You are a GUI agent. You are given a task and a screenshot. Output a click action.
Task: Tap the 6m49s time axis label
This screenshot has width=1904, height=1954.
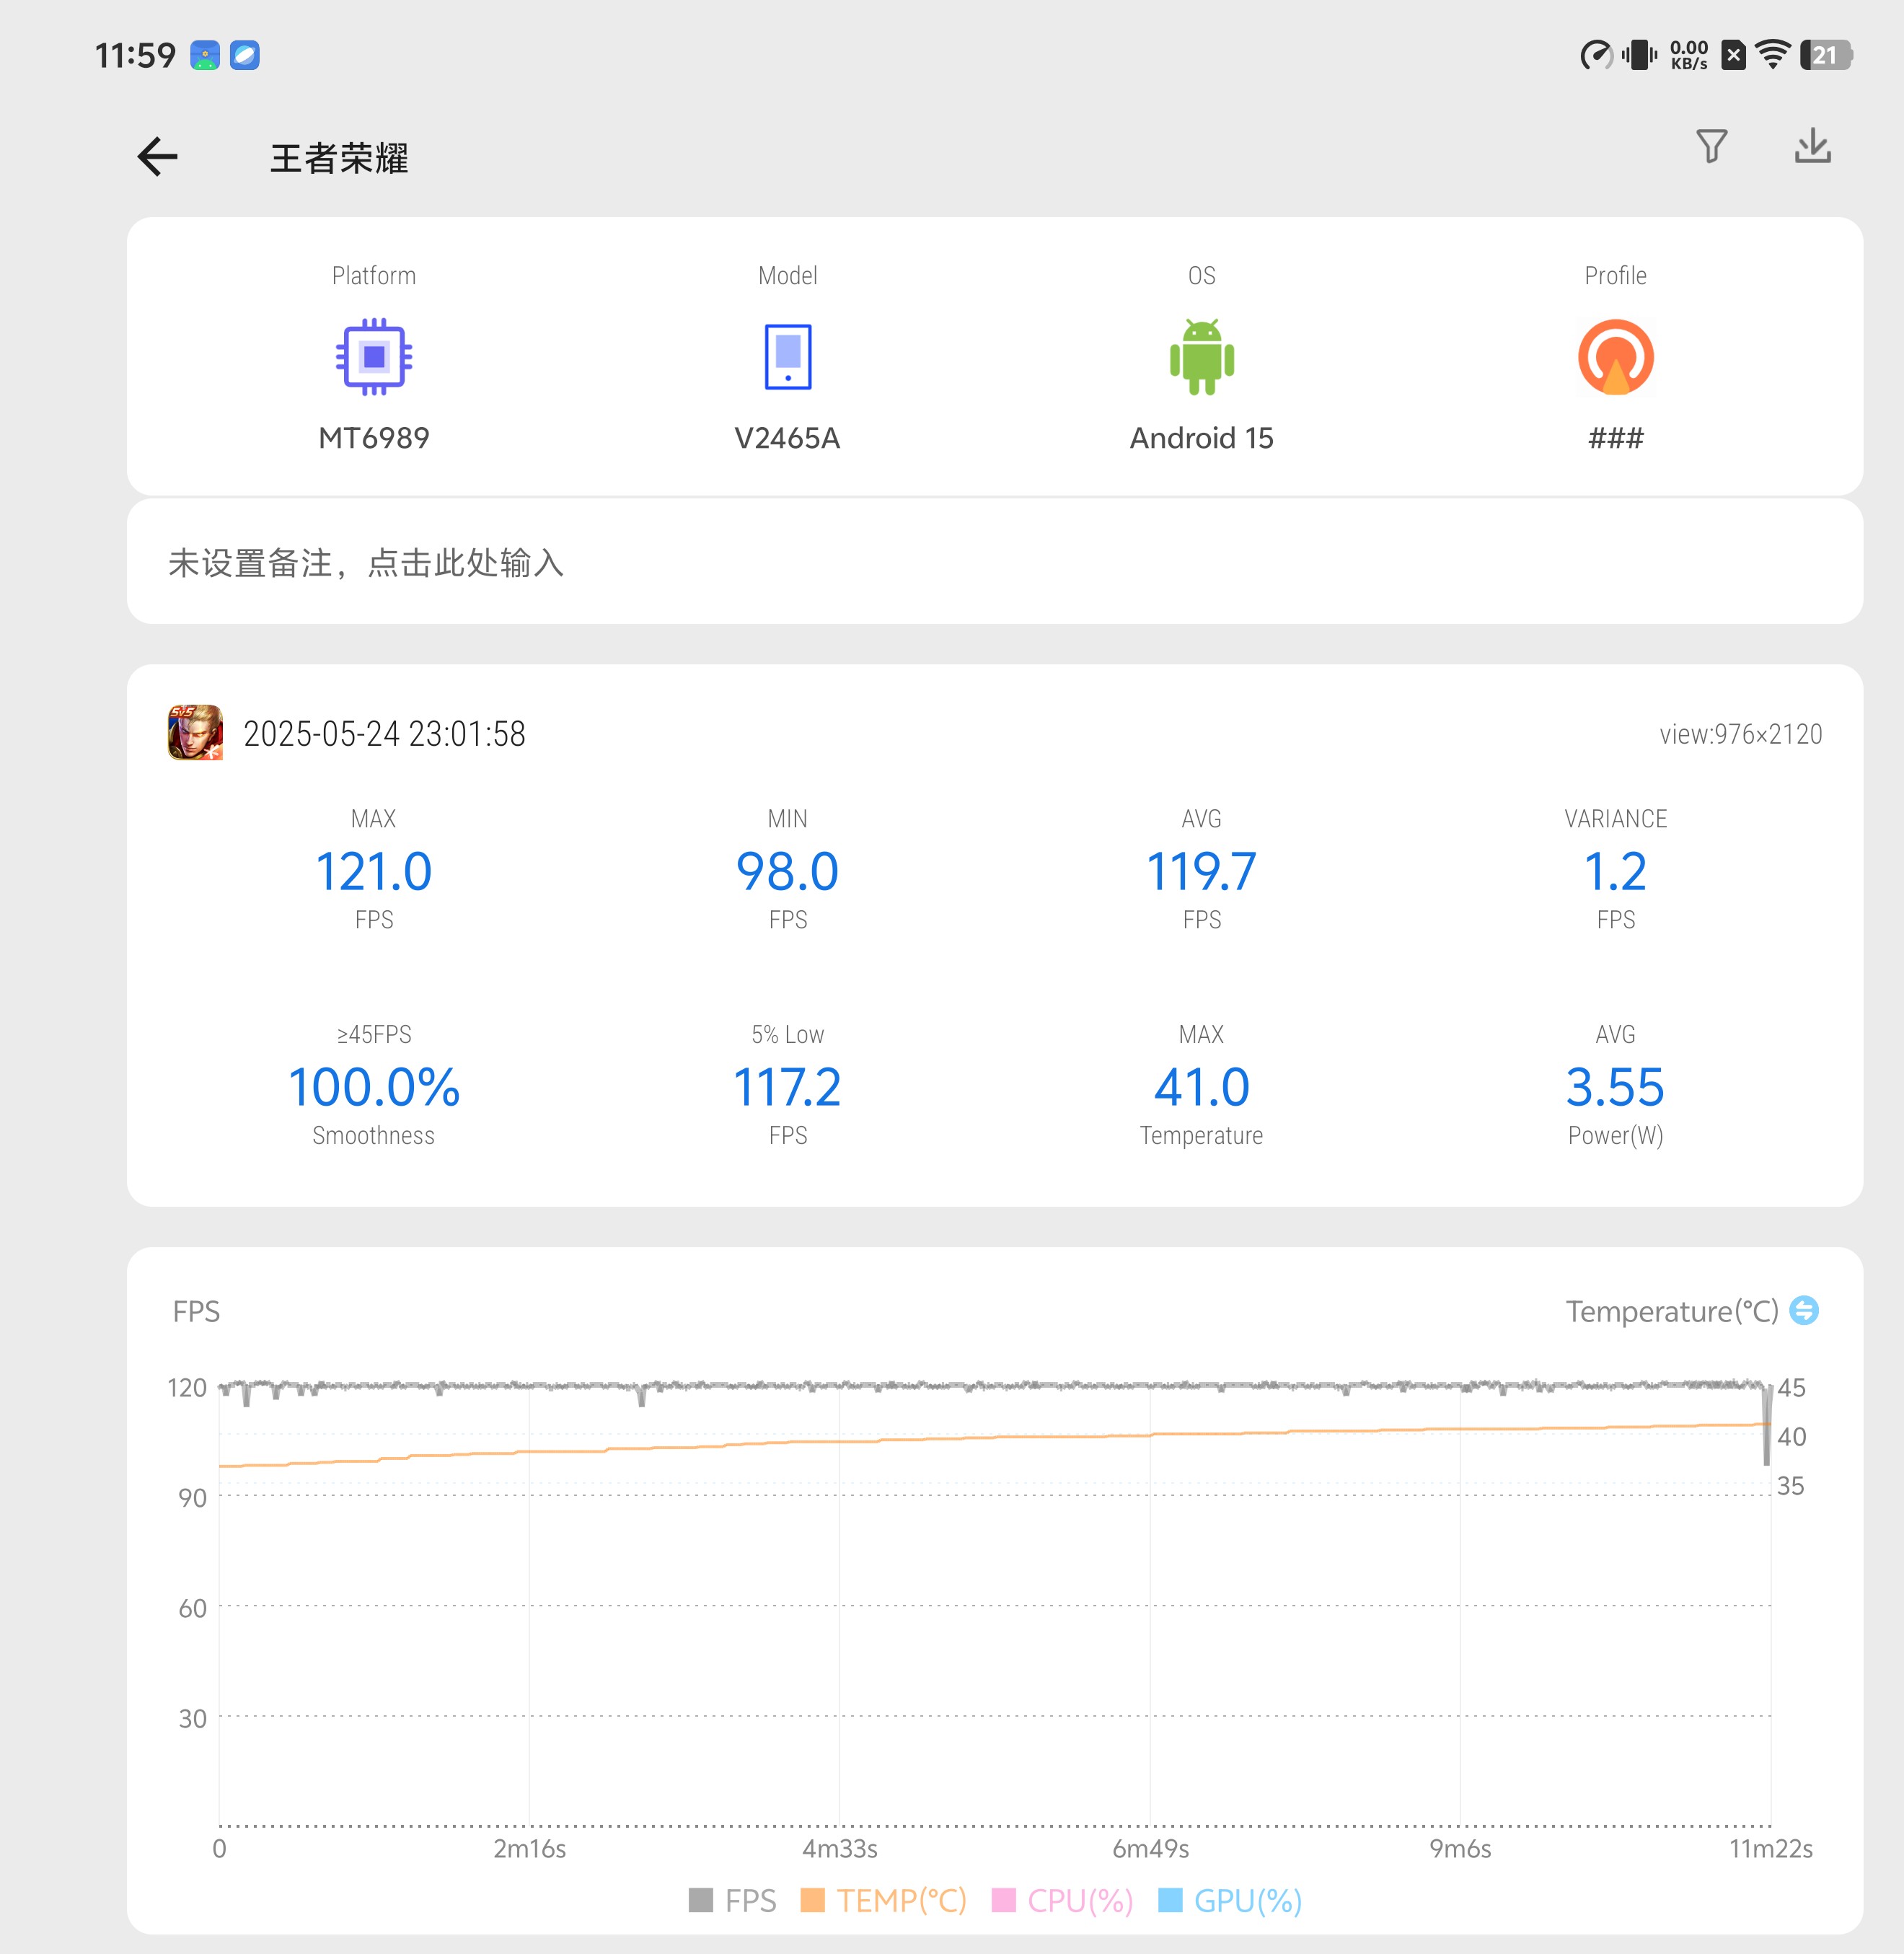[x=1151, y=1848]
